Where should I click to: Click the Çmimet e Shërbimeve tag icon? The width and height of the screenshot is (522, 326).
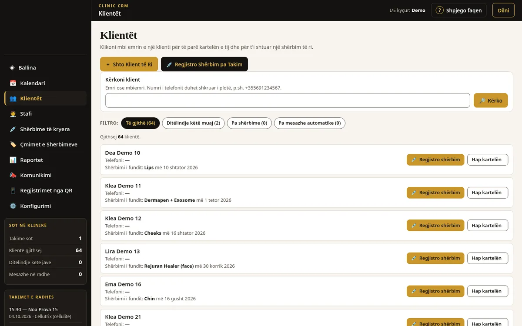(13, 144)
